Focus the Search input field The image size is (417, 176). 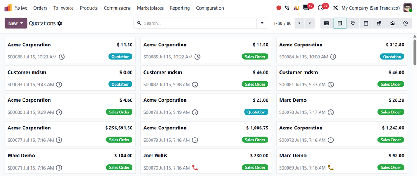coord(199,23)
